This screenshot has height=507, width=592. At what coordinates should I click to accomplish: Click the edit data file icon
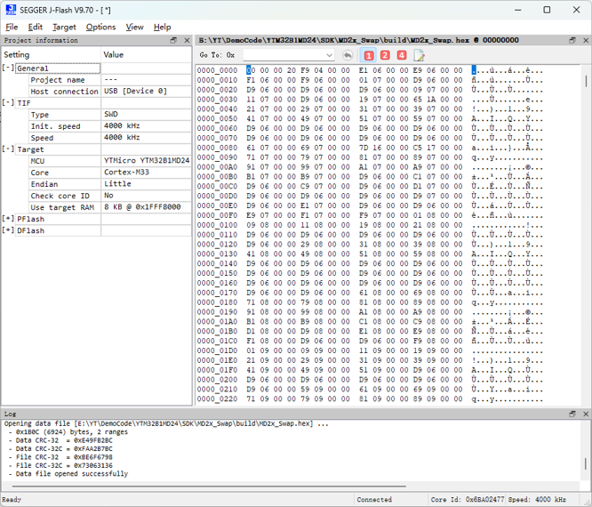tap(419, 55)
